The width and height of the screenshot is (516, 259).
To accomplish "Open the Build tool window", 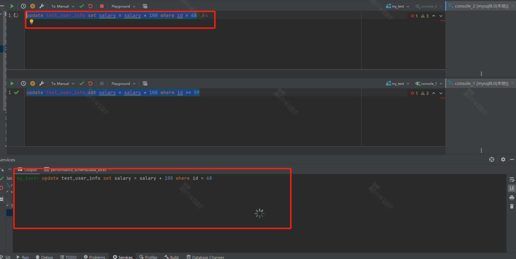I will coord(172,257).
